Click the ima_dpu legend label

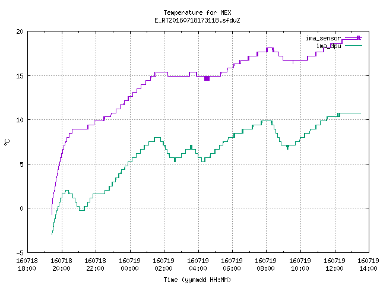[x=328, y=46]
